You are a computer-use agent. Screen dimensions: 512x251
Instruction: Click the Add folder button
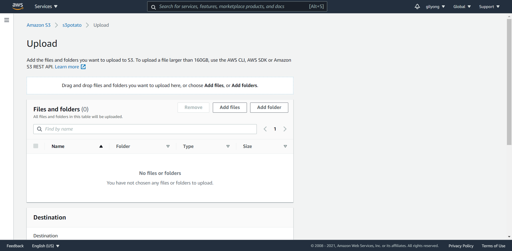[x=269, y=108]
